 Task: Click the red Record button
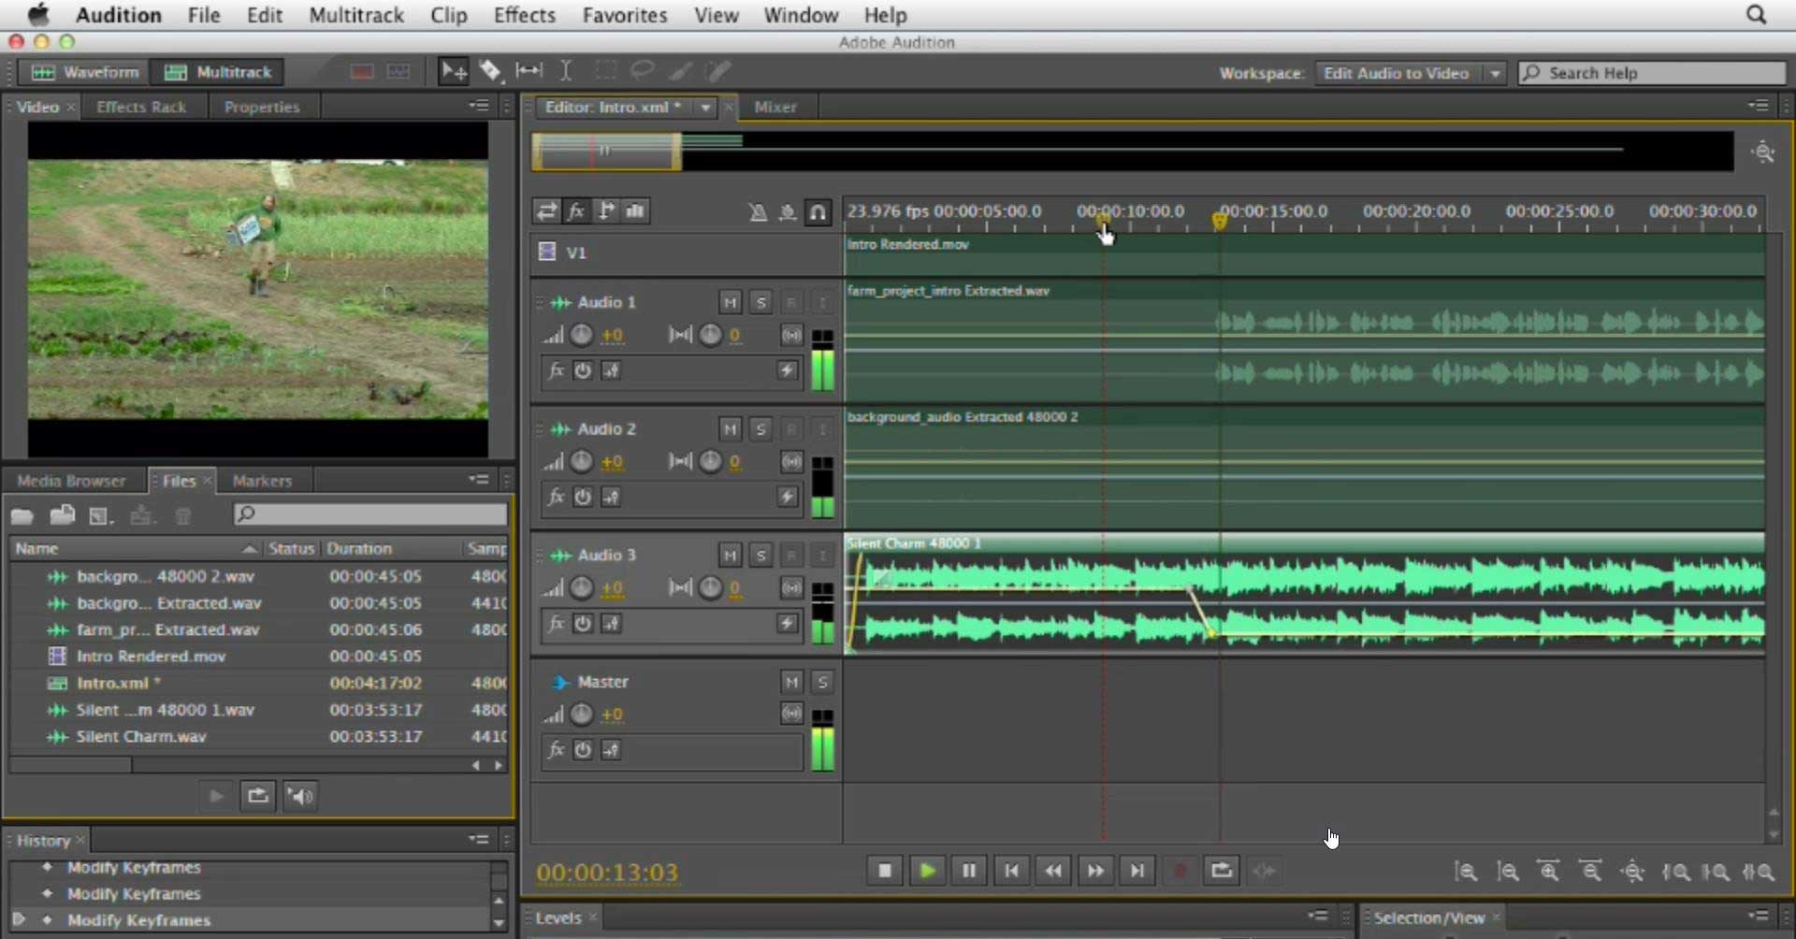pos(1180,871)
